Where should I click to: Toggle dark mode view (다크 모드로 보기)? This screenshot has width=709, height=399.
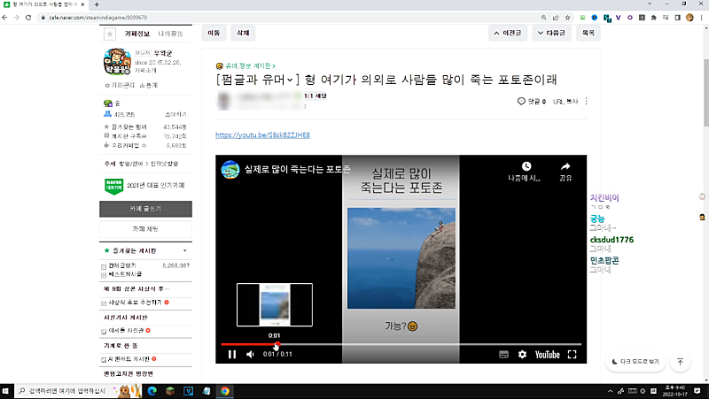[x=635, y=362]
